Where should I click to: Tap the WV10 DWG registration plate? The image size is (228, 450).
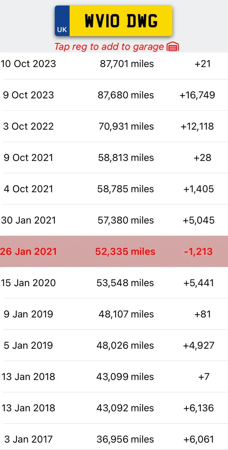(113, 21)
